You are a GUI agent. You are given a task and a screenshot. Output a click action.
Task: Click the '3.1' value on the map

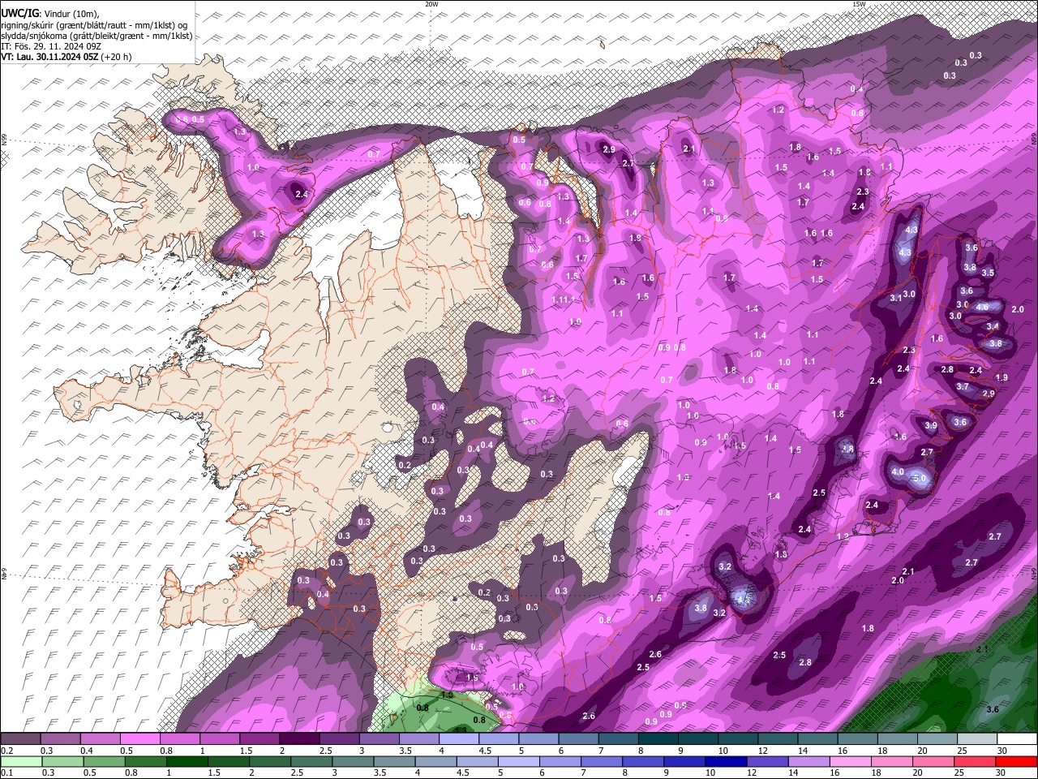pyautogui.click(x=896, y=299)
